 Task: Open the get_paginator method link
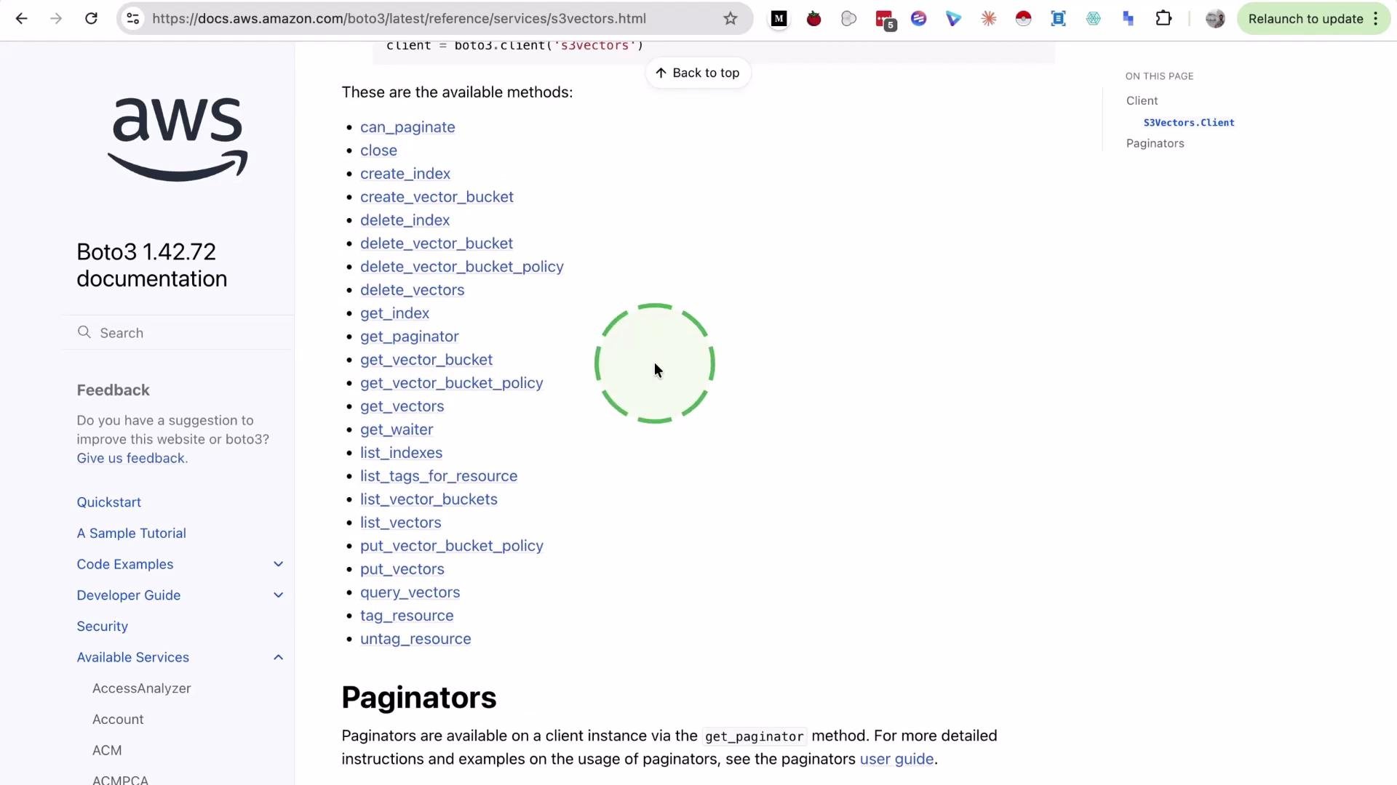[x=410, y=337]
